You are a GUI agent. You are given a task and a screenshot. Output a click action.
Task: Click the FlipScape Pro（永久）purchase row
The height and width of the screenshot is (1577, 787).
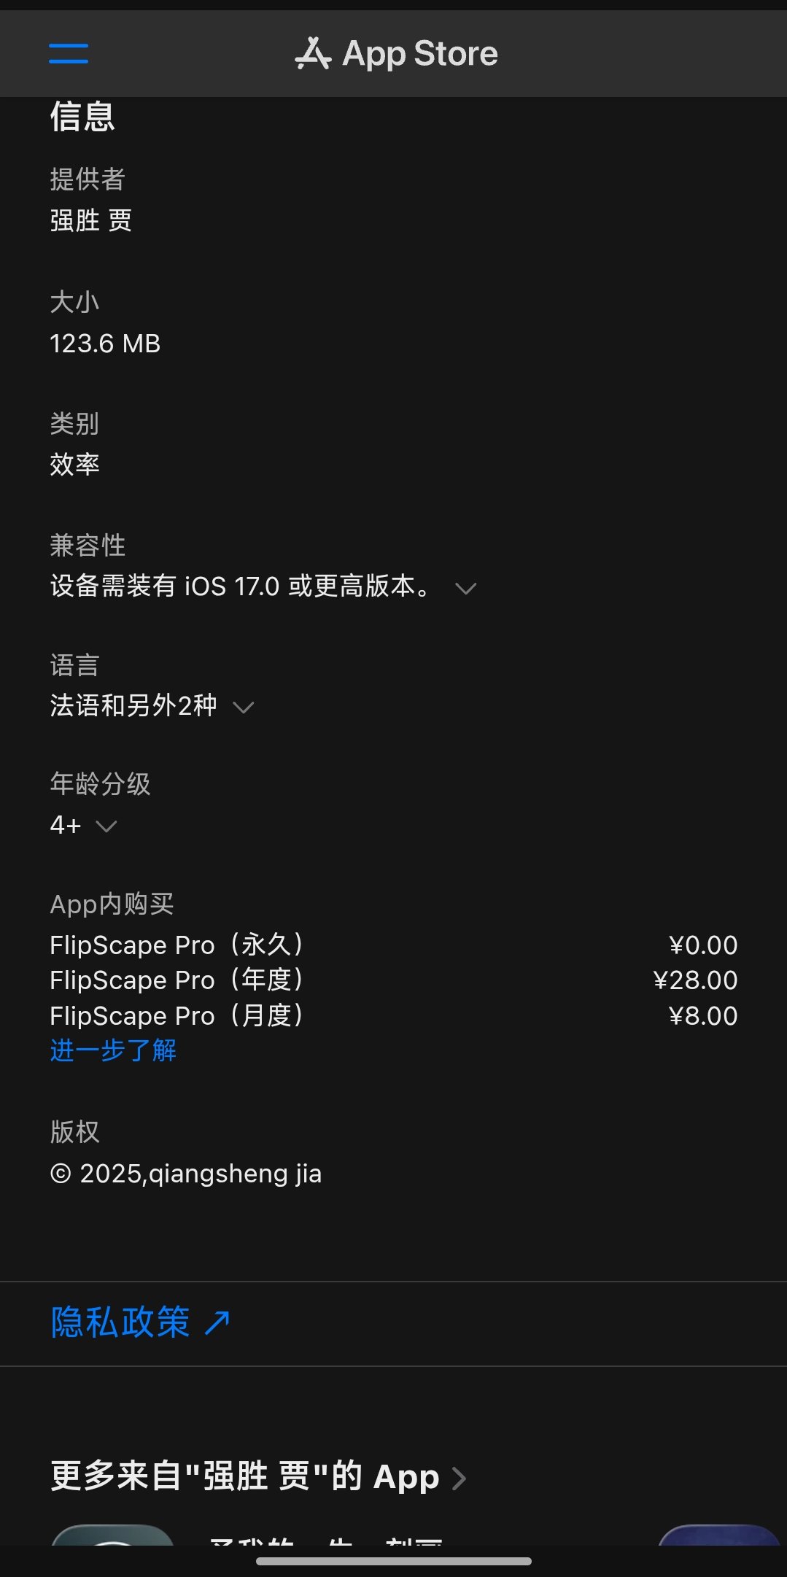tap(394, 945)
